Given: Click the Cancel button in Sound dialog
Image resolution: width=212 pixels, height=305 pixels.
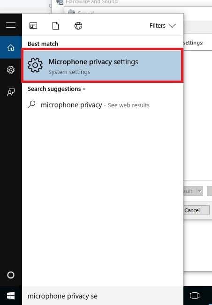Looking at the screenshot, I should coord(197,210).
